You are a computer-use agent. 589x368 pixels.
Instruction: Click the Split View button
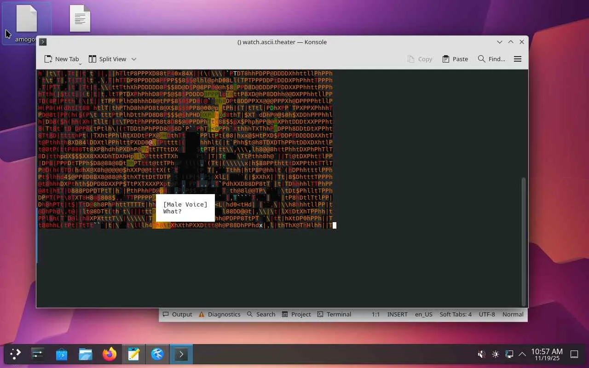point(107,59)
